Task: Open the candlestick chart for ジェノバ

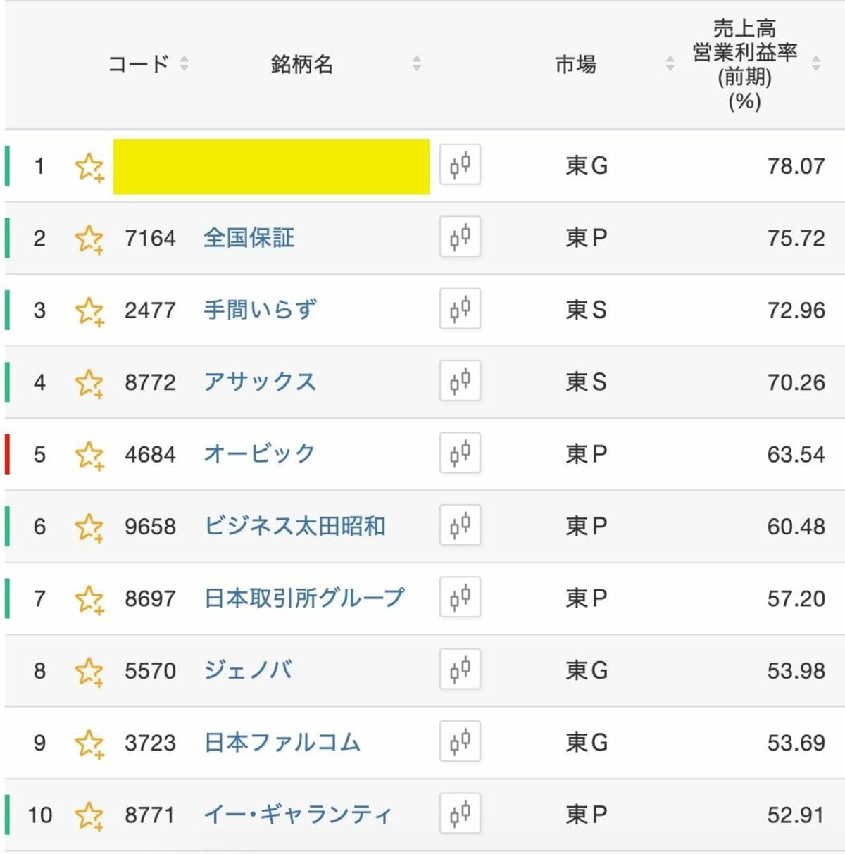Action: coord(459,669)
